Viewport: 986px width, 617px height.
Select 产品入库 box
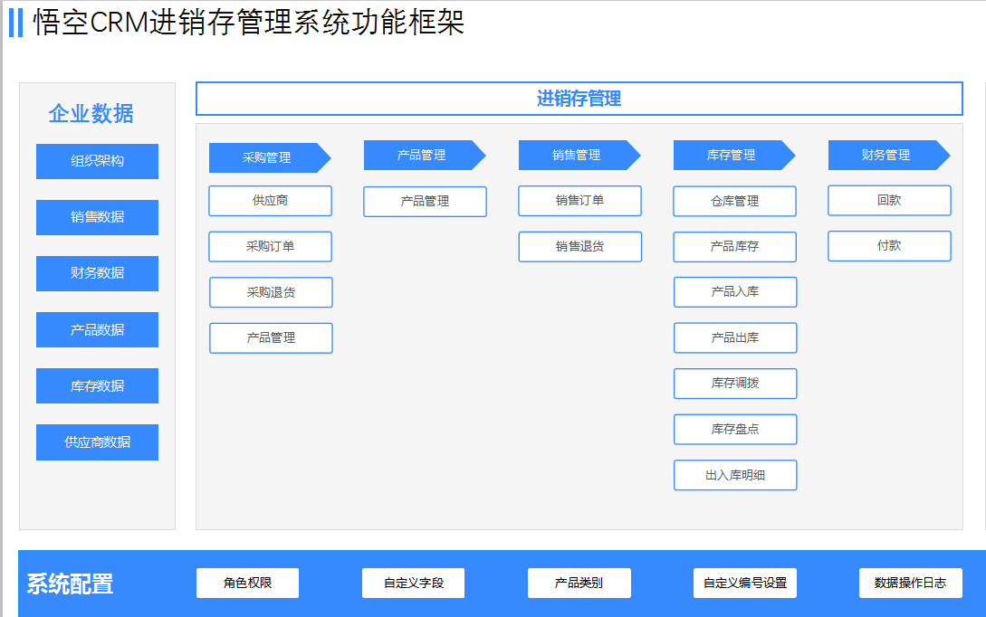[735, 292]
